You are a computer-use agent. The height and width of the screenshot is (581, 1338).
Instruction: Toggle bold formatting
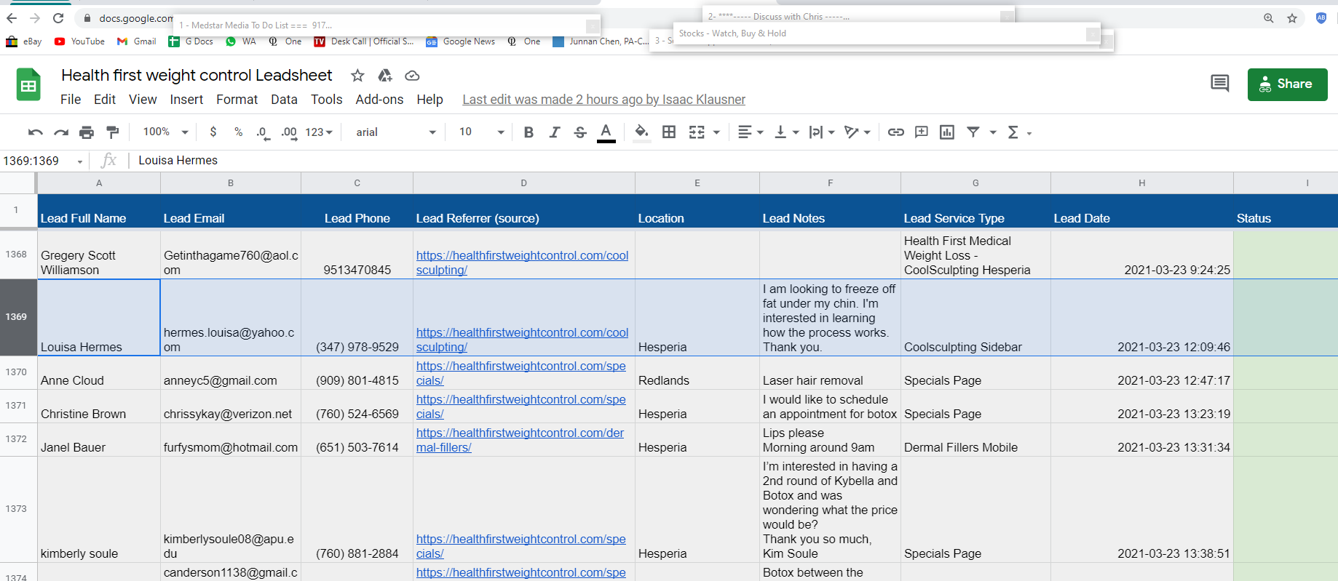pyautogui.click(x=529, y=132)
